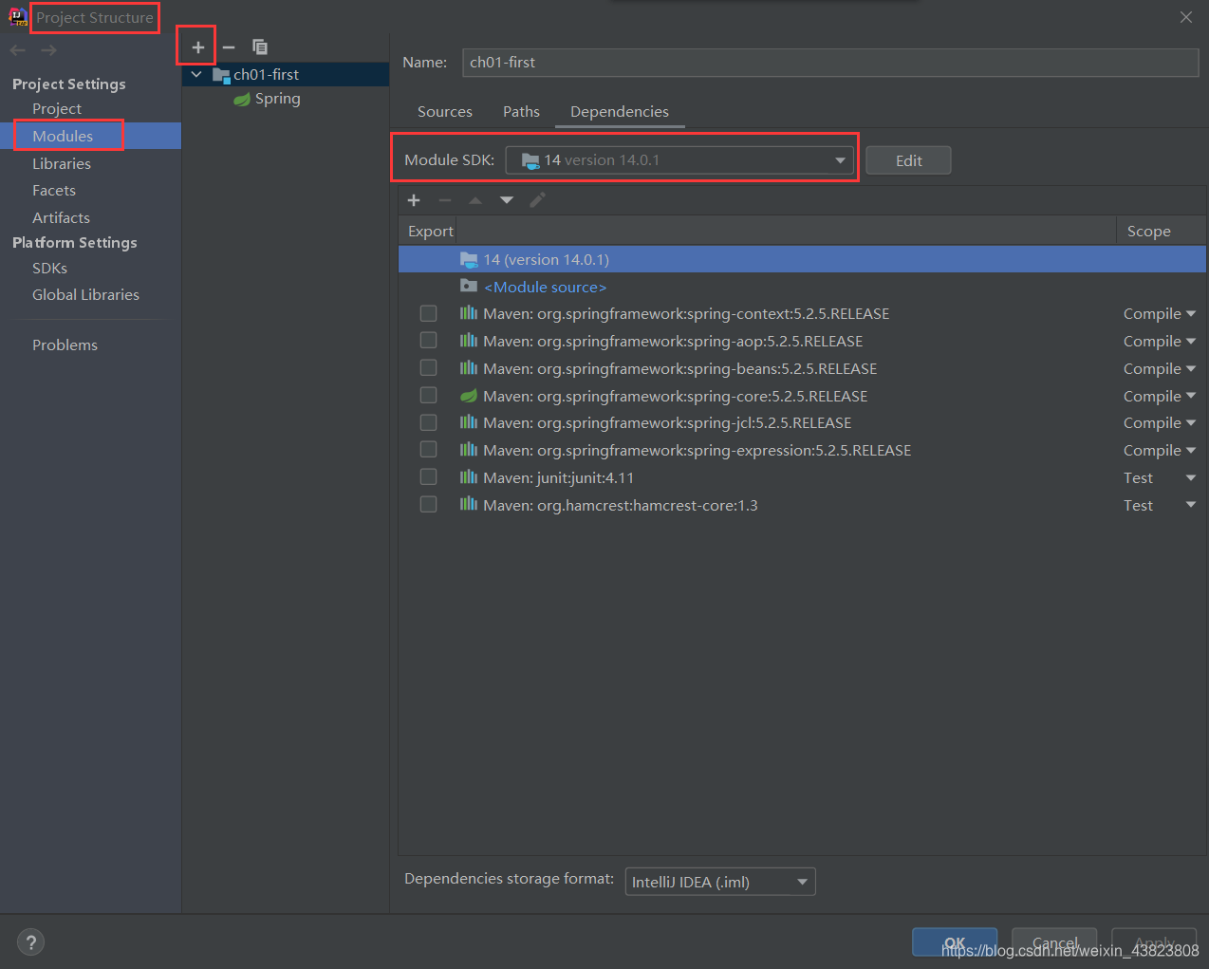Go forward with the right arrow
This screenshot has height=969, width=1209.
point(48,50)
